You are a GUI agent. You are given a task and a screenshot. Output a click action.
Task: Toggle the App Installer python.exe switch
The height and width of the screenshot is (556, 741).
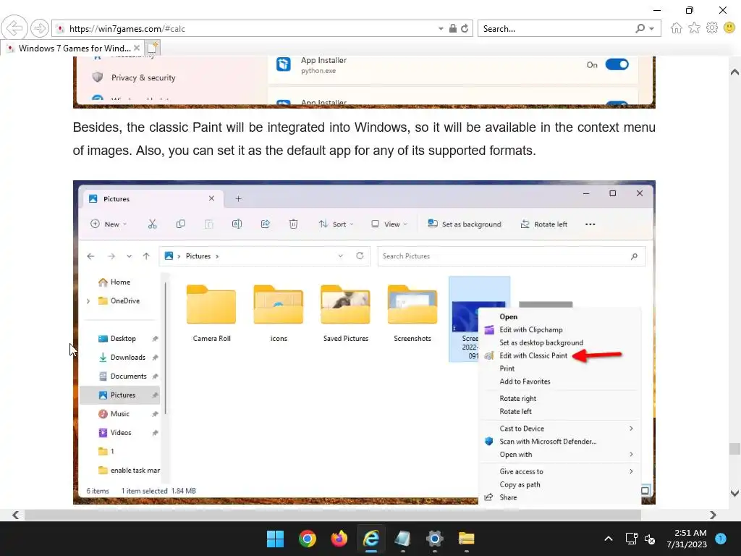tap(617, 64)
